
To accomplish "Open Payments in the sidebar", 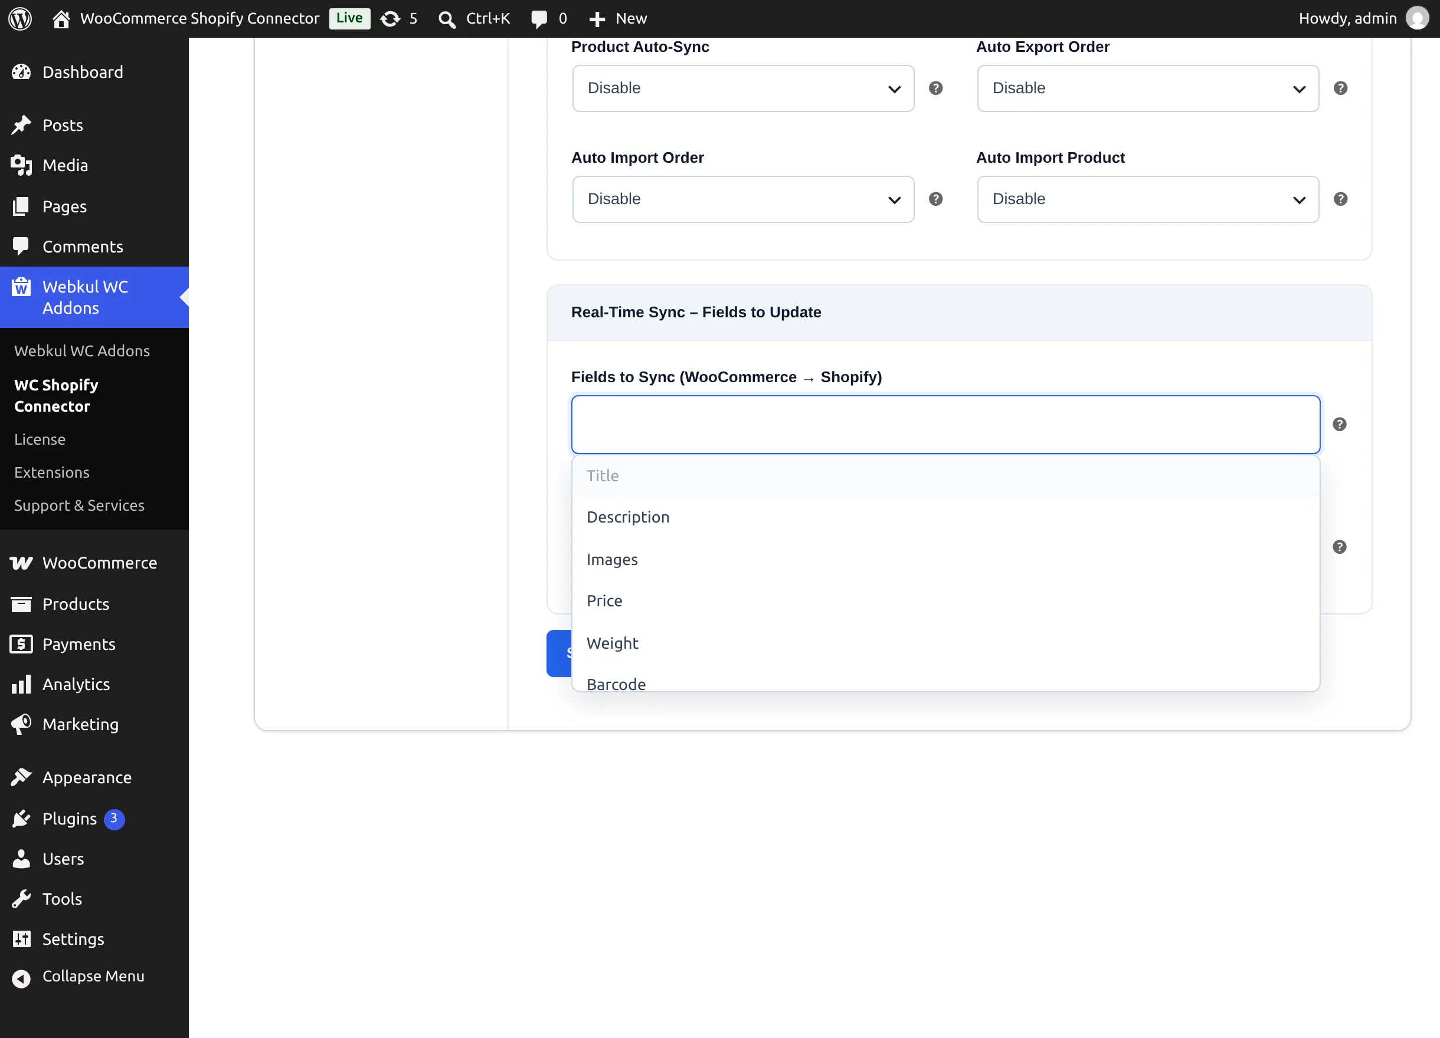I will point(94,645).
